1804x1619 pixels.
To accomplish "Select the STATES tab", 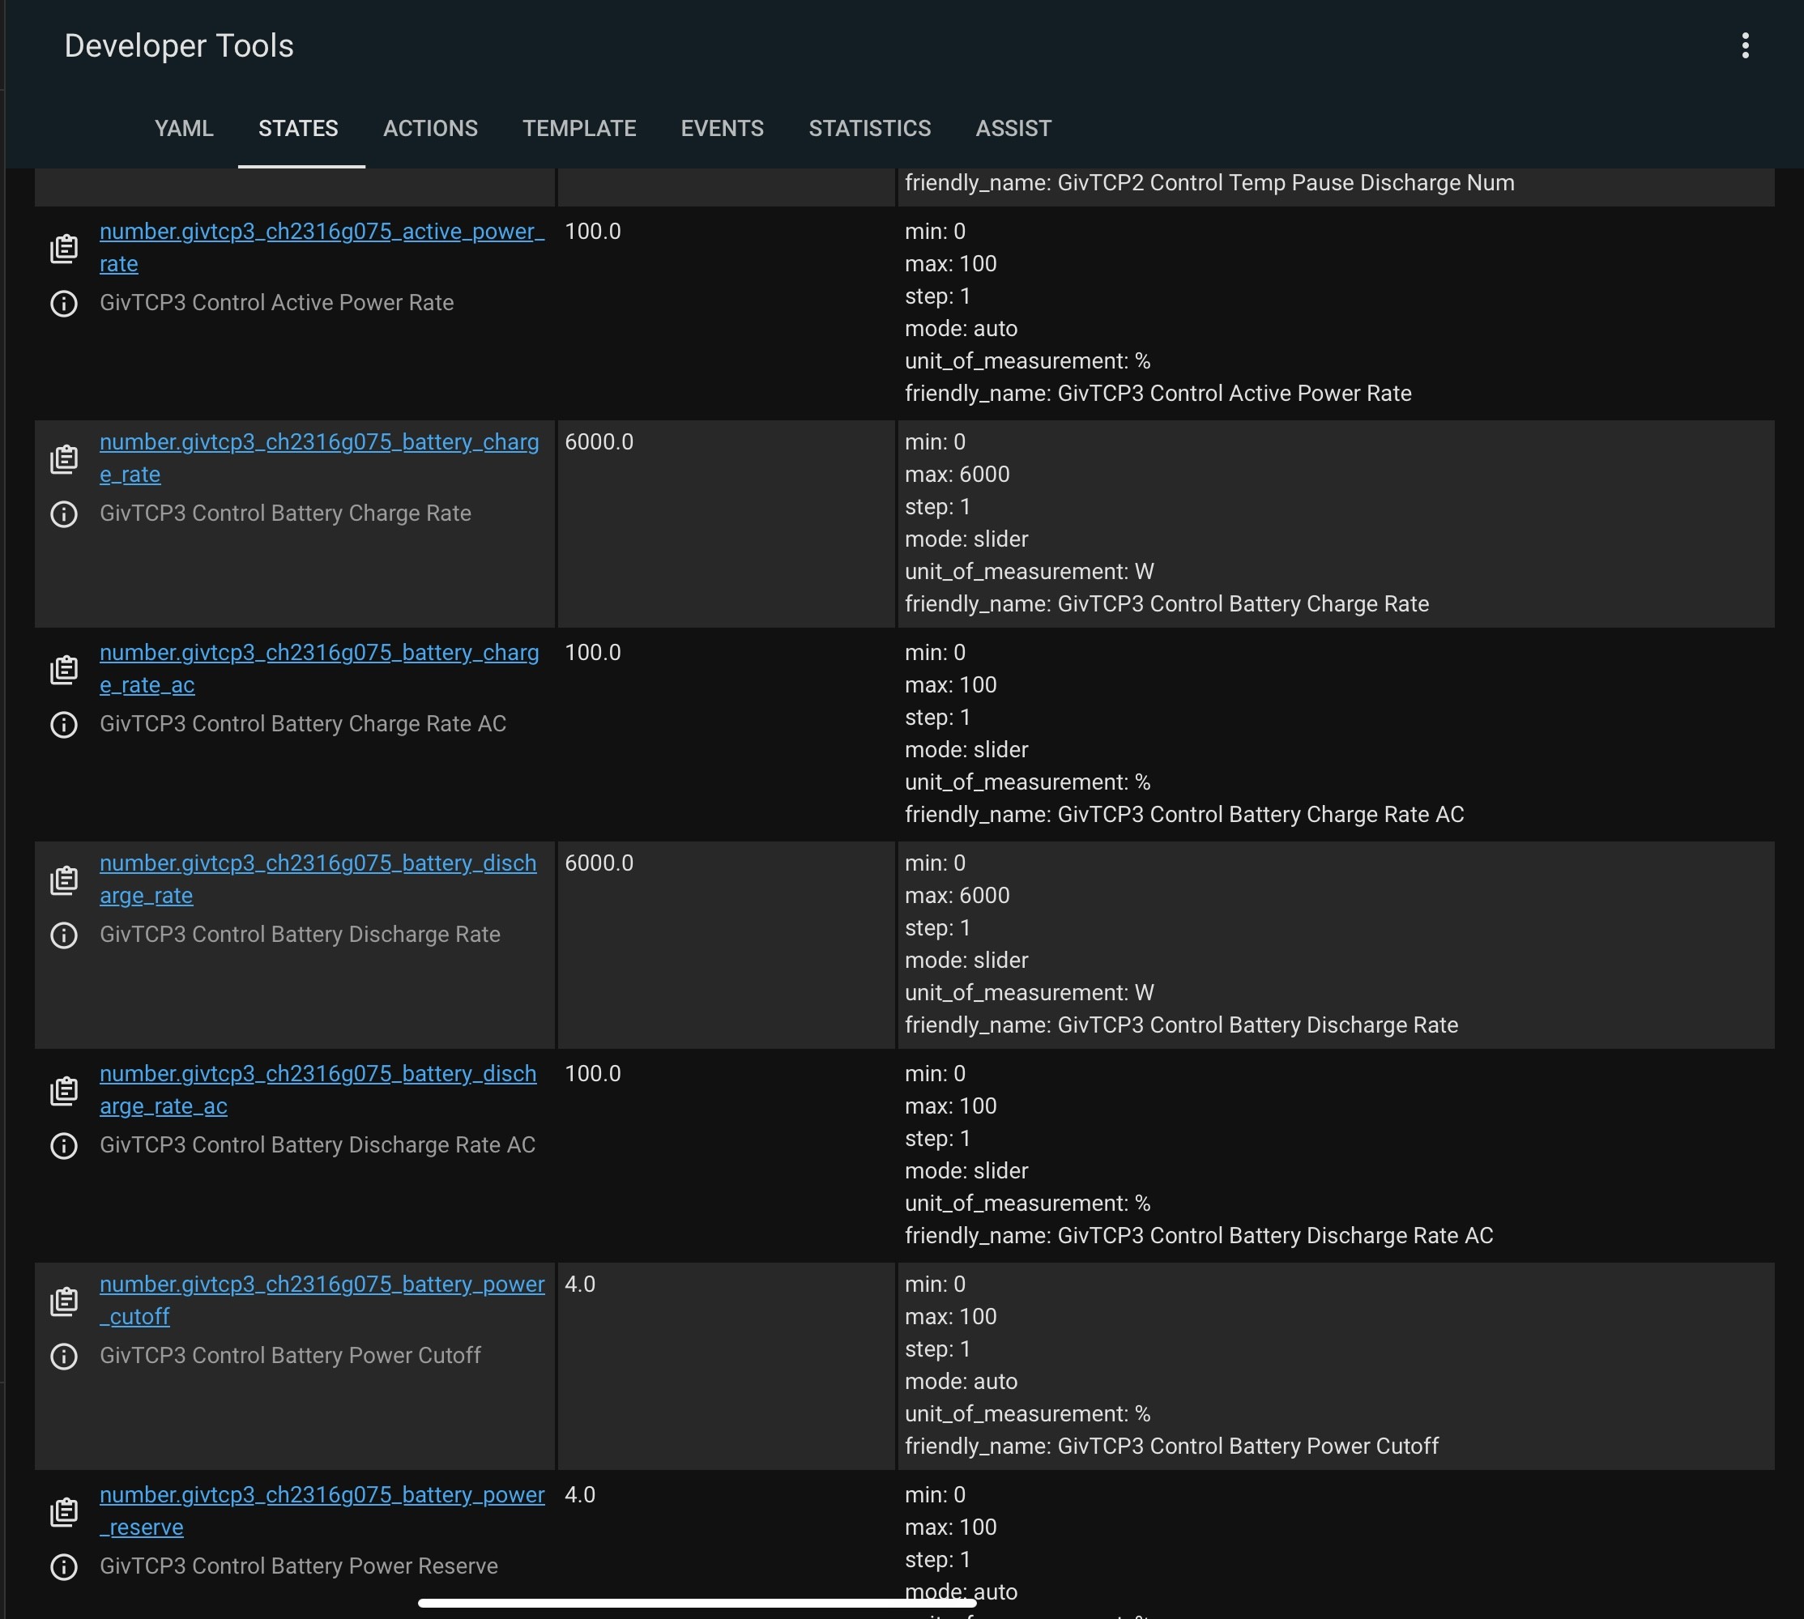I will pos(299,128).
